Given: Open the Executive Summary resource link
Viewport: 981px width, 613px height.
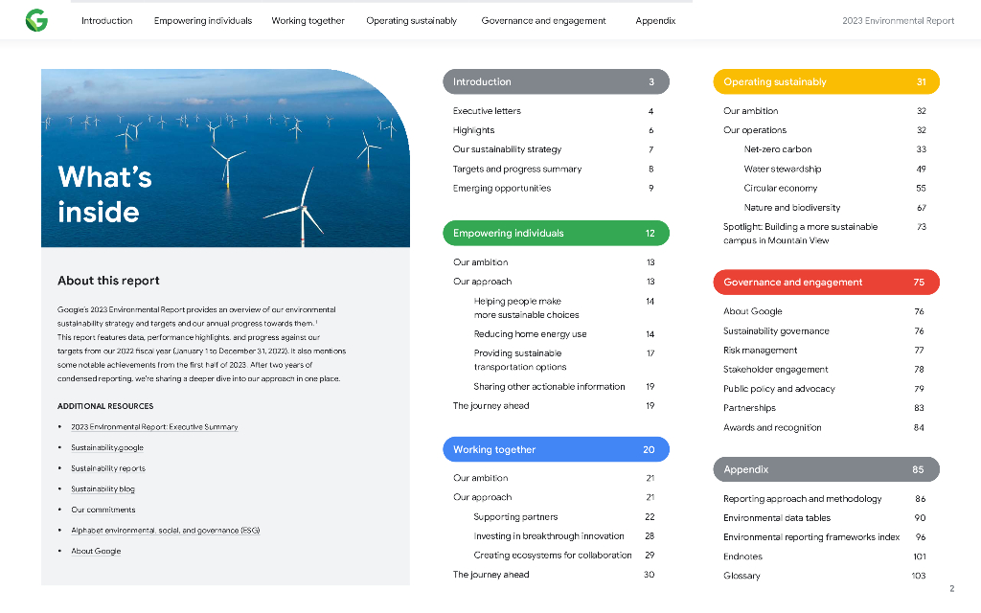Looking at the screenshot, I should click(x=154, y=427).
